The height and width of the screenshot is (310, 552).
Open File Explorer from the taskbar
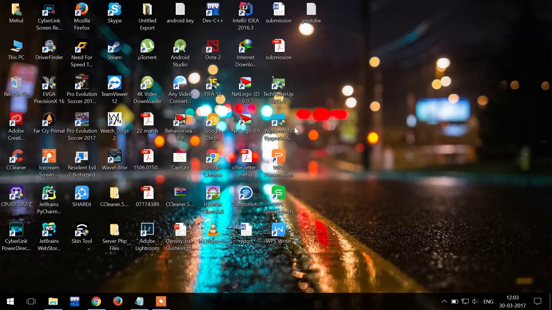coord(53,301)
